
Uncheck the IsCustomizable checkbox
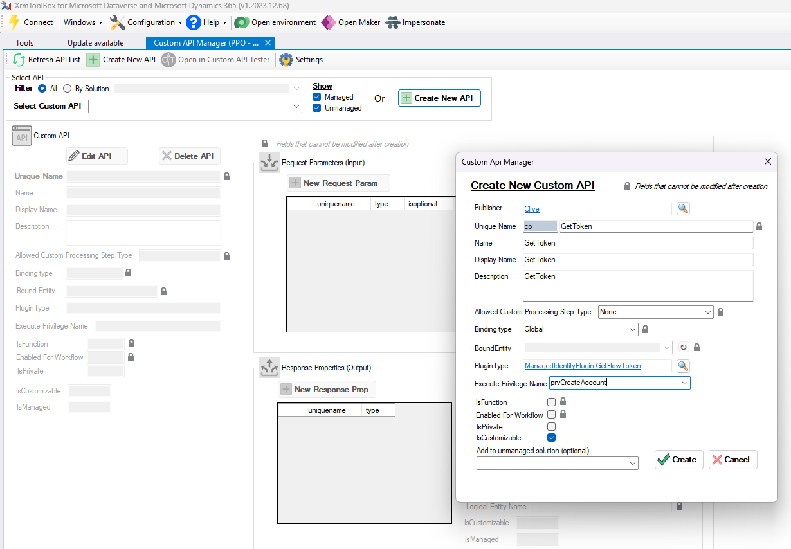pos(551,438)
